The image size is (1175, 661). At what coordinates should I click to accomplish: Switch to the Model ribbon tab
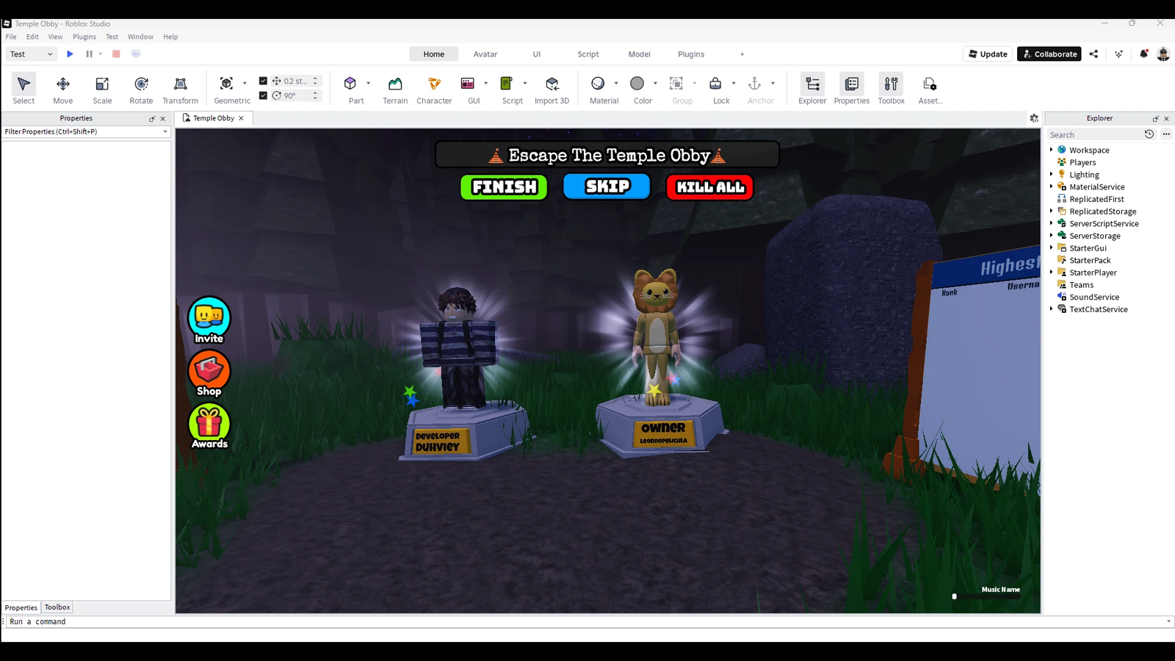[640, 54]
